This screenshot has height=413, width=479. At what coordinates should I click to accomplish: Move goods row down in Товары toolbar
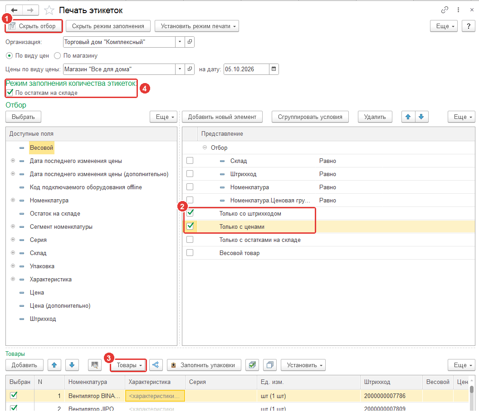[72, 365]
